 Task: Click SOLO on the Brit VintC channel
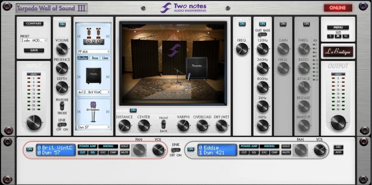[125, 146]
